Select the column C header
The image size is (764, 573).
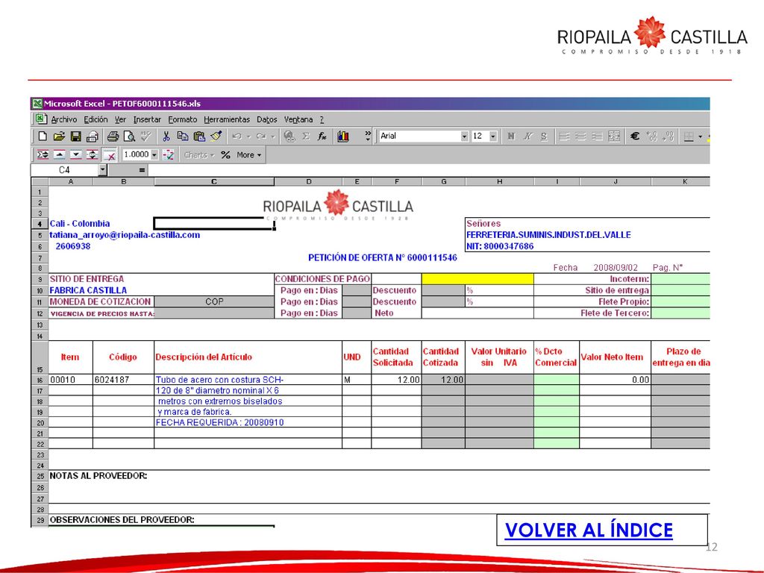click(x=214, y=182)
